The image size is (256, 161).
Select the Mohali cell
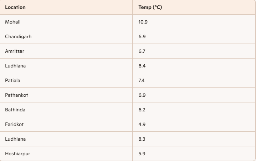click(66, 22)
